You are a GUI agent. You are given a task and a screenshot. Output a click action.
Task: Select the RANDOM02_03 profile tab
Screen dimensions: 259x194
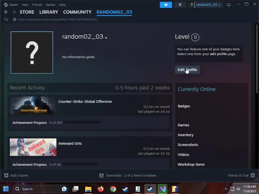114,12
